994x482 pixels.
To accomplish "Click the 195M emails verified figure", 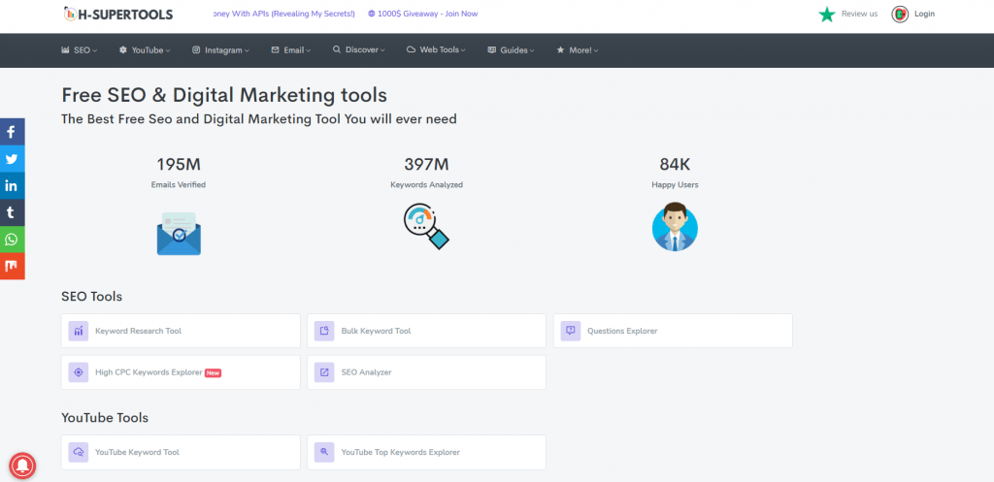I will [179, 165].
